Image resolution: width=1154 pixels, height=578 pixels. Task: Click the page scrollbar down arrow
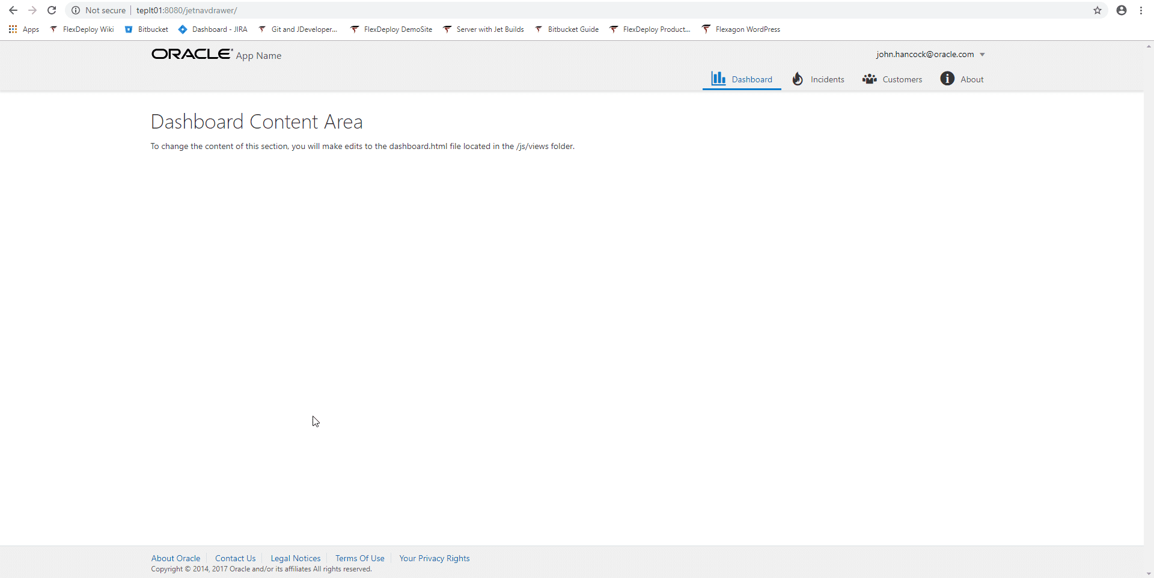1149,574
